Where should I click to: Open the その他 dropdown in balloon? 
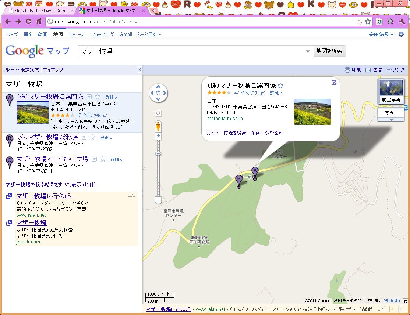click(x=272, y=133)
